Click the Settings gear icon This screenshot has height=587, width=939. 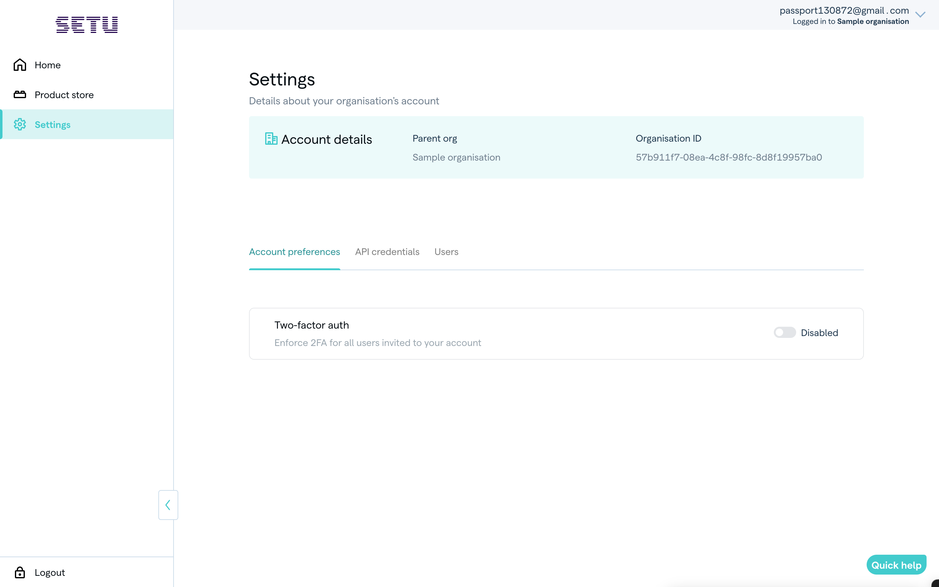pos(20,124)
